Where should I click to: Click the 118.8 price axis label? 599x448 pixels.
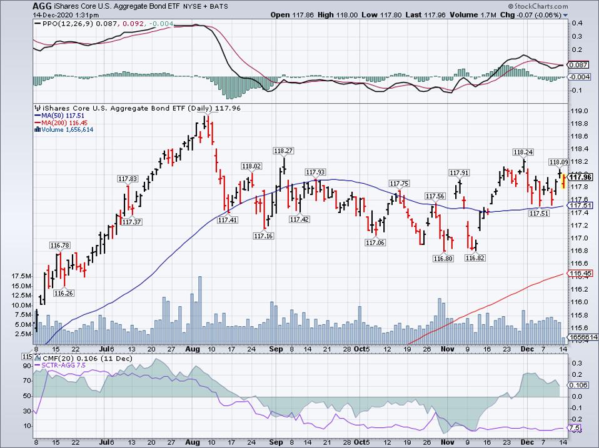pyautogui.click(x=579, y=124)
